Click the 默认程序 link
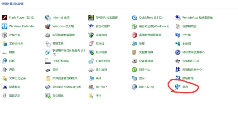Viewport: 238px width, 121px height. [x=101, y=52]
